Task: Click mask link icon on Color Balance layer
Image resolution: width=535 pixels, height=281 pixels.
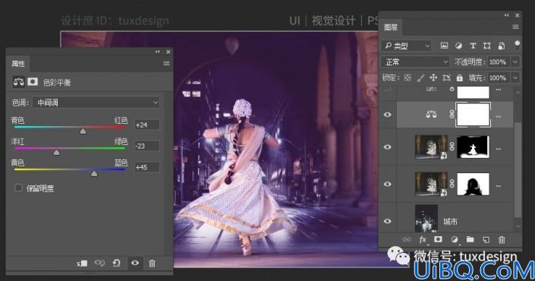Action: [452, 115]
